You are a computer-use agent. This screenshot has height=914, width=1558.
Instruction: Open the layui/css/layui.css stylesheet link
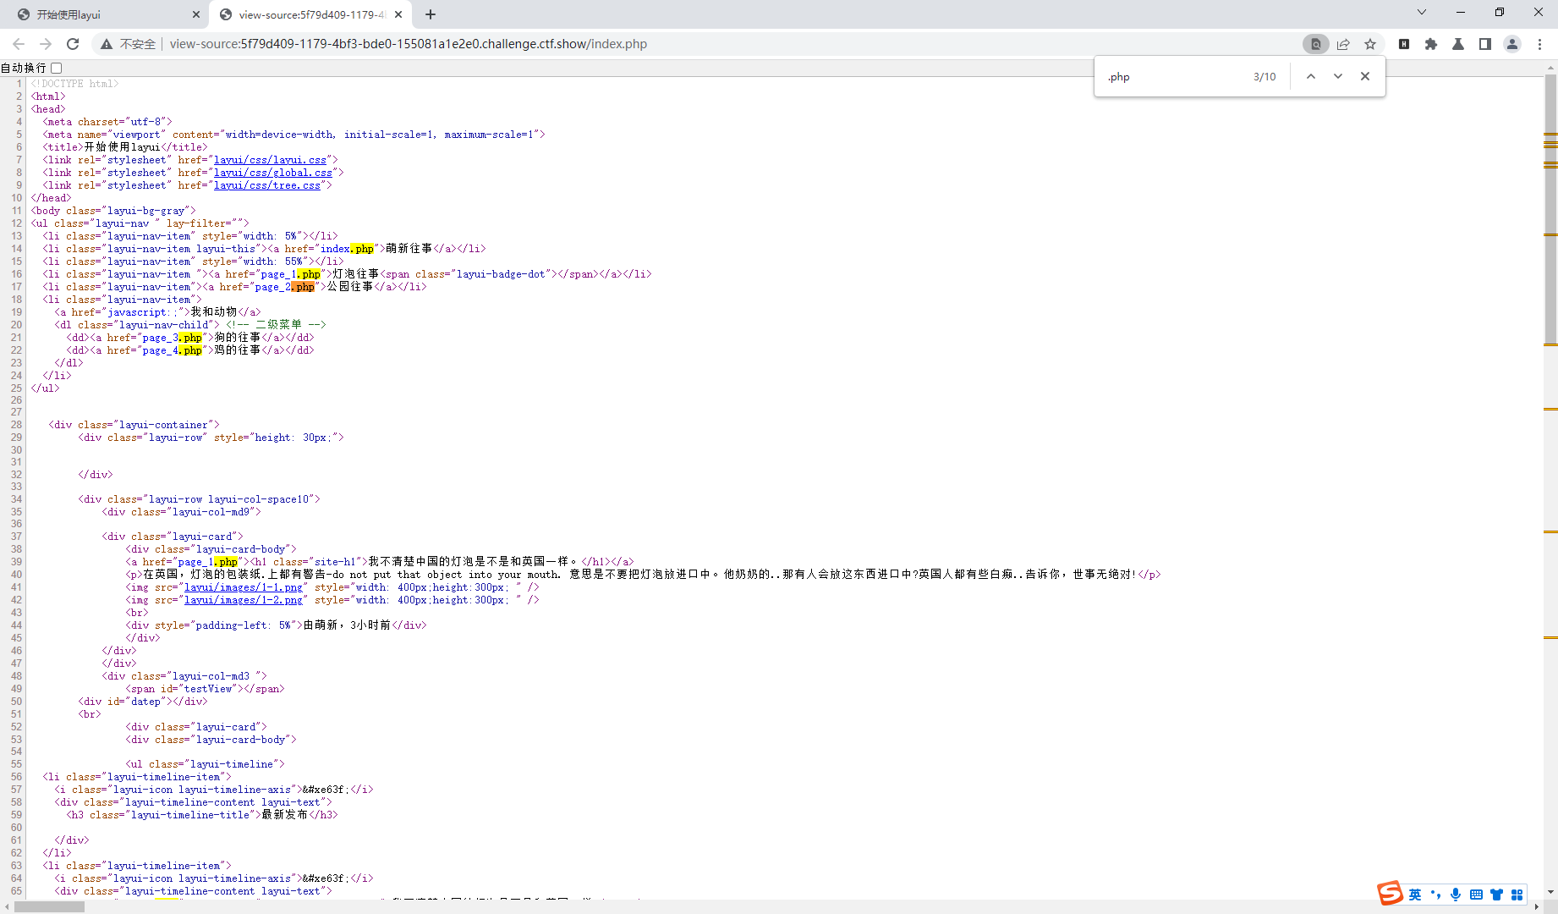coord(271,159)
